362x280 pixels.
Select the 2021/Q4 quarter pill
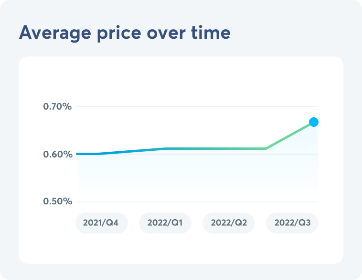click(x=101, y=223)
